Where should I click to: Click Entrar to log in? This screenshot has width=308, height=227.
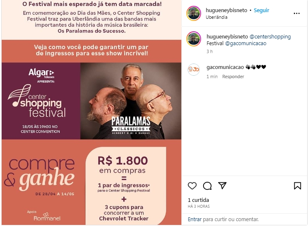(x=194, y=219)
